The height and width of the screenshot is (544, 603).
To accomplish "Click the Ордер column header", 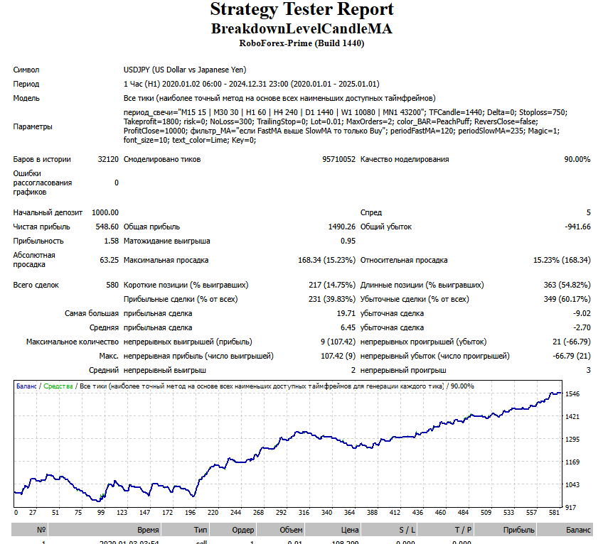I will coord(242,530).
